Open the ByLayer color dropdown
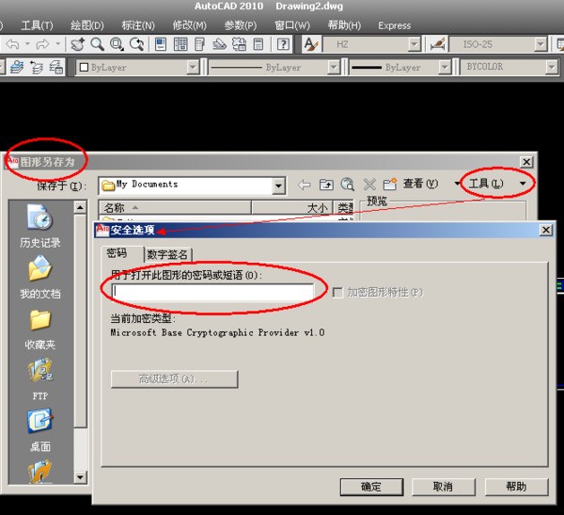The width and height of the screenshot is (564, 515). [193, 68]
